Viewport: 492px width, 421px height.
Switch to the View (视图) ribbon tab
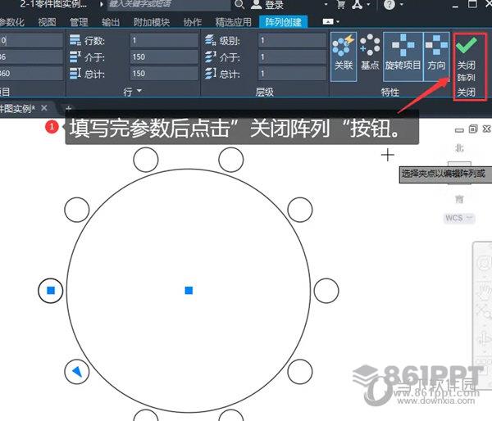click(x=48, y=22)
